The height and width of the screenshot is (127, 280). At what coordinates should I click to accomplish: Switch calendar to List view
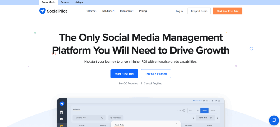[x=191, y=110]
